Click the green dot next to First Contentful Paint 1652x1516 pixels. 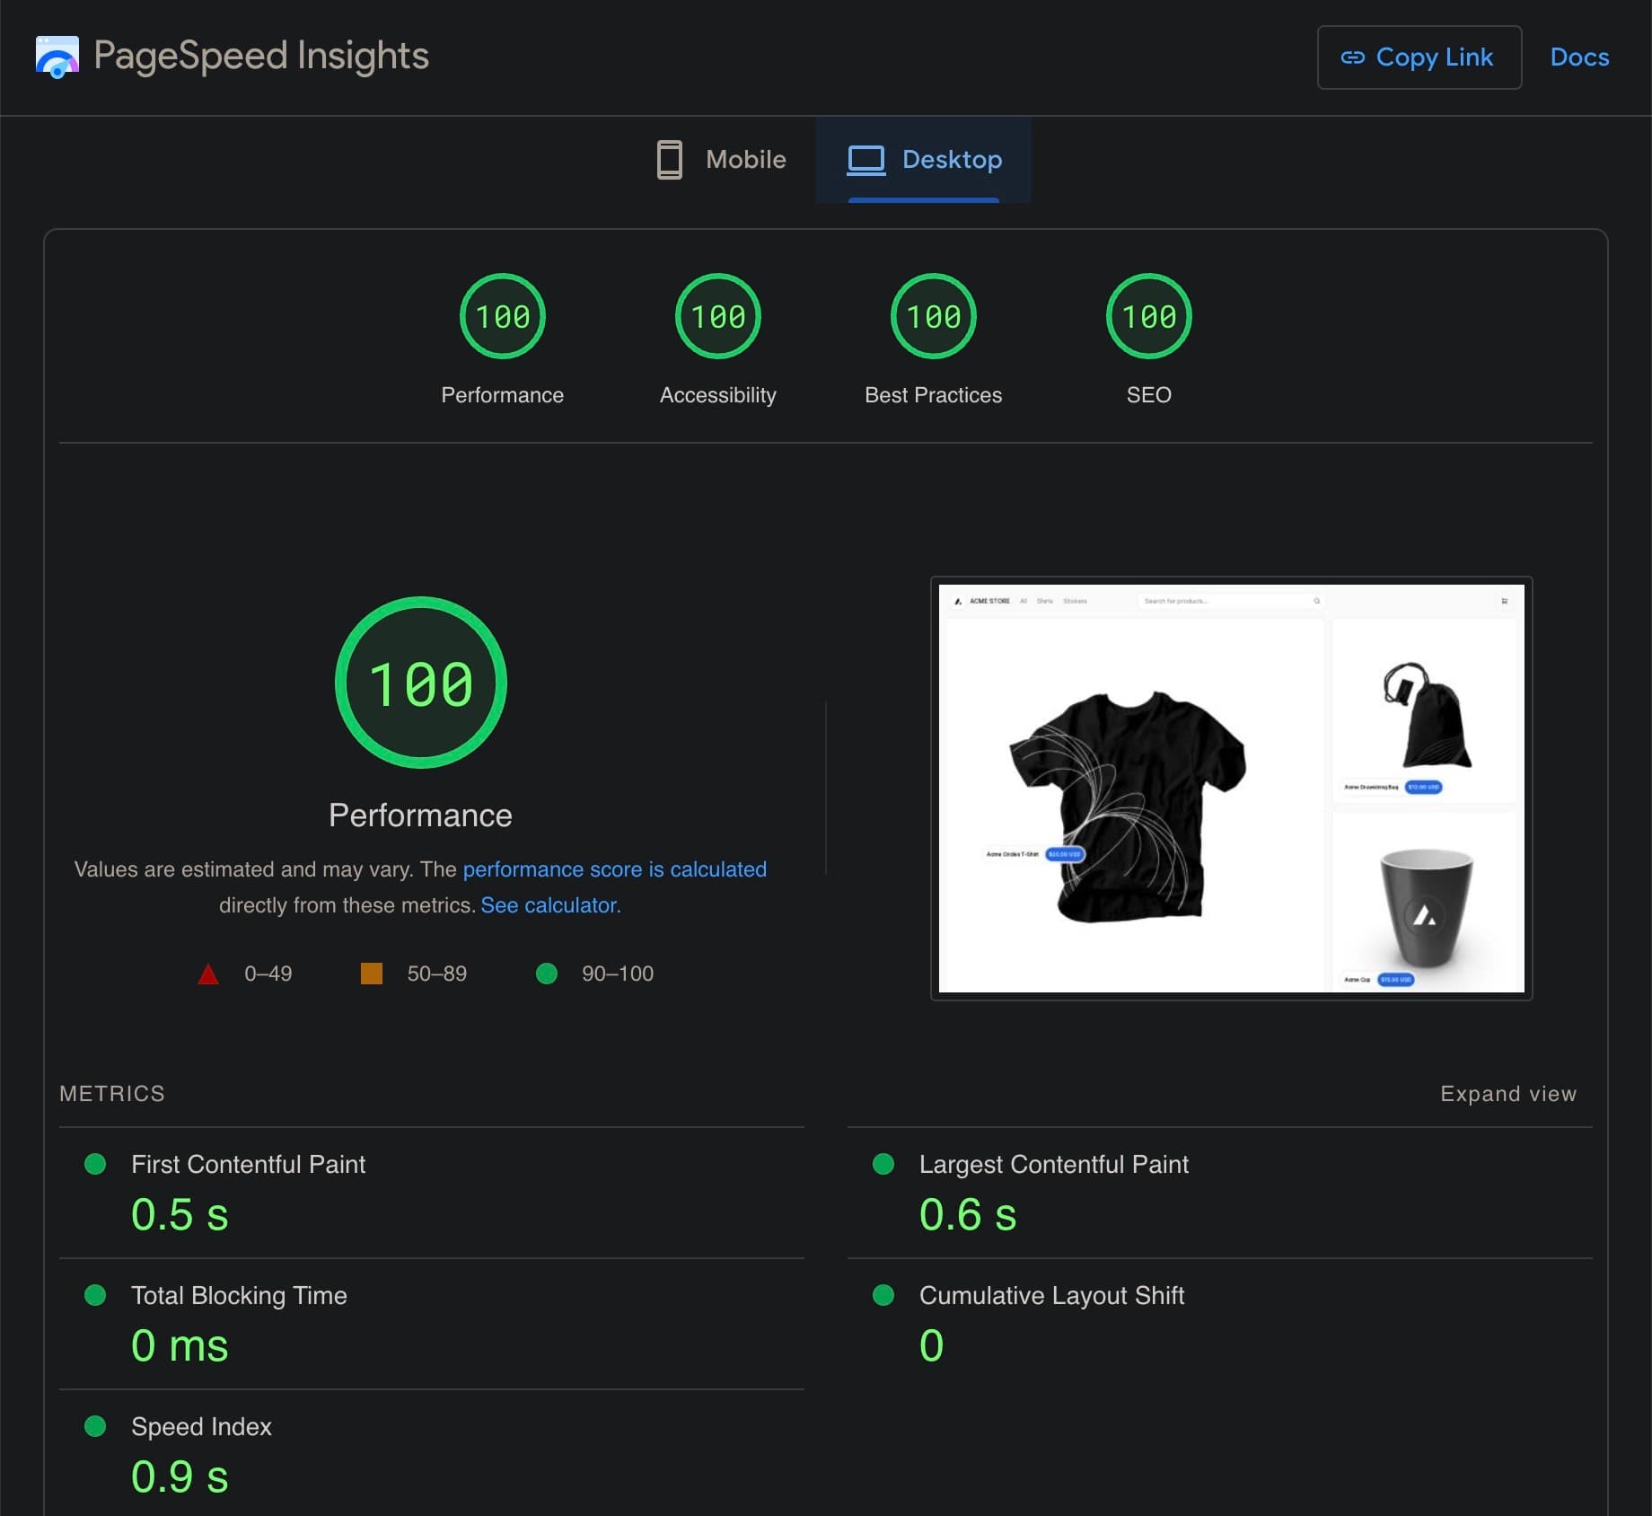click(x=95, y=1165)
